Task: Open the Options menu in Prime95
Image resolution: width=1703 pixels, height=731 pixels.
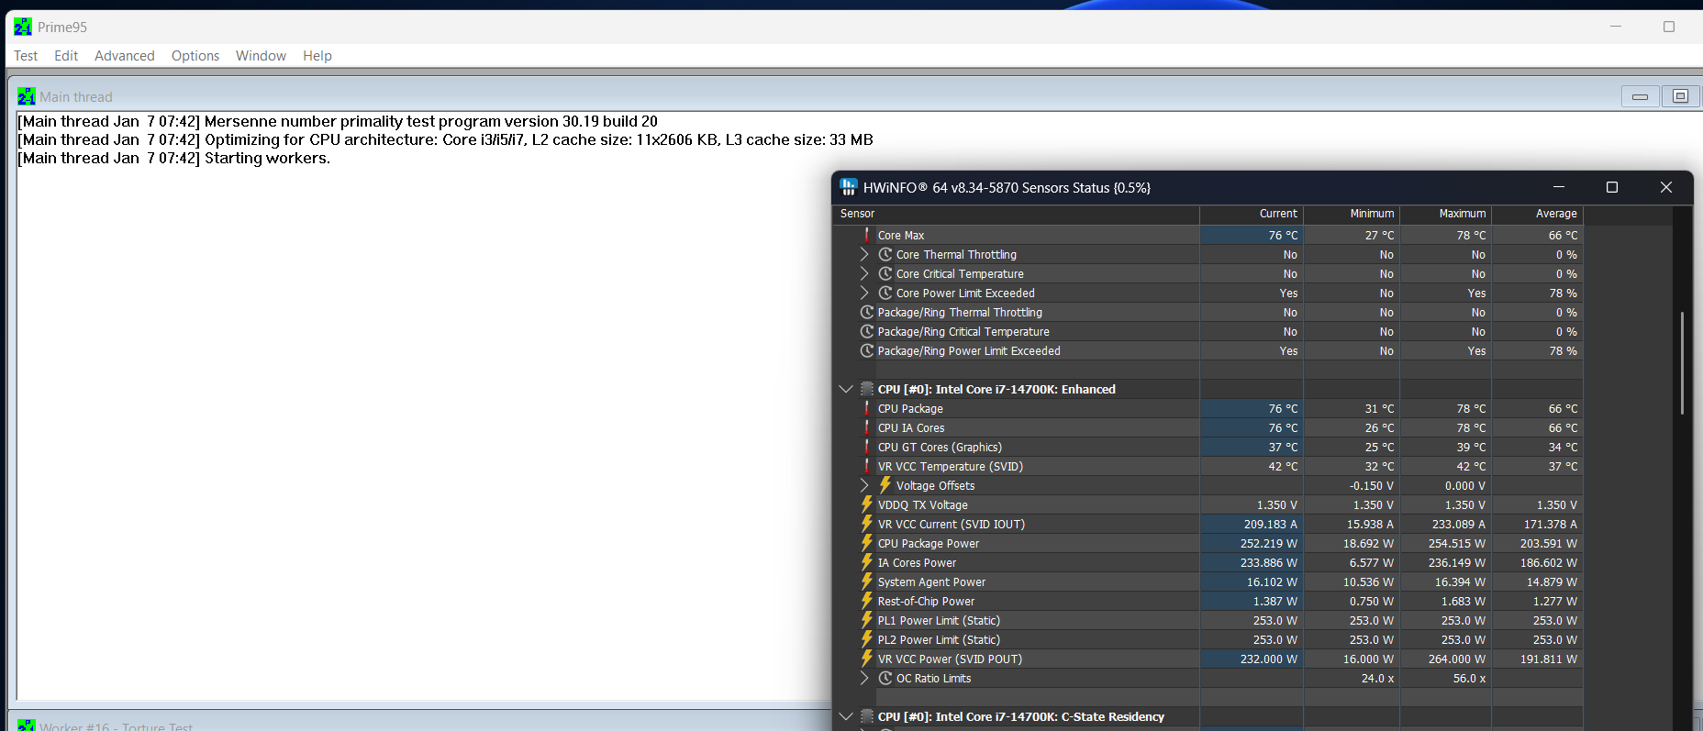Action: coord(195,56)
